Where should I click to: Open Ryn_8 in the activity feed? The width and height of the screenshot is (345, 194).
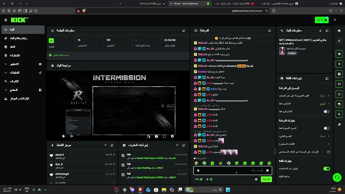59,164
